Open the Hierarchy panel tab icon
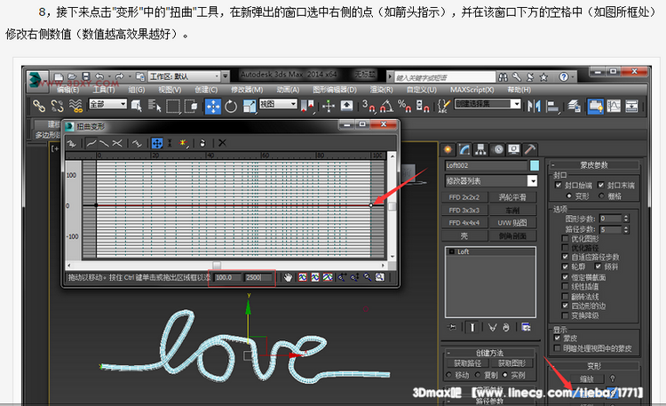 pos(480,149)
